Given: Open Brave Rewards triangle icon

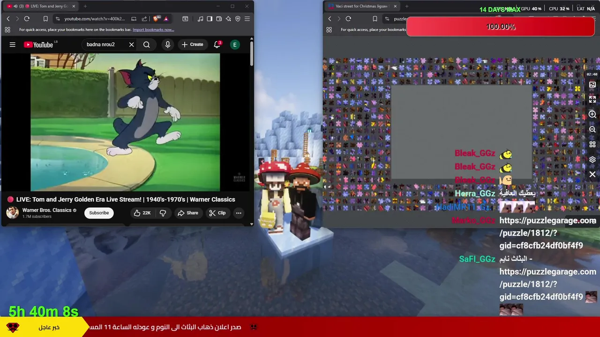Looking at the screenshot, I should pos(165,19).
